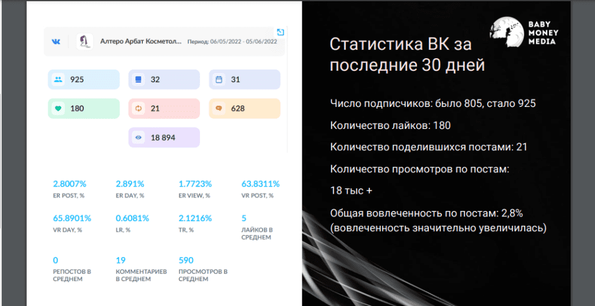Image resolution: width=595 pixels, height=306 pixels.
Task: Click the line Количество лайков: 180
Action: point(390,125)
